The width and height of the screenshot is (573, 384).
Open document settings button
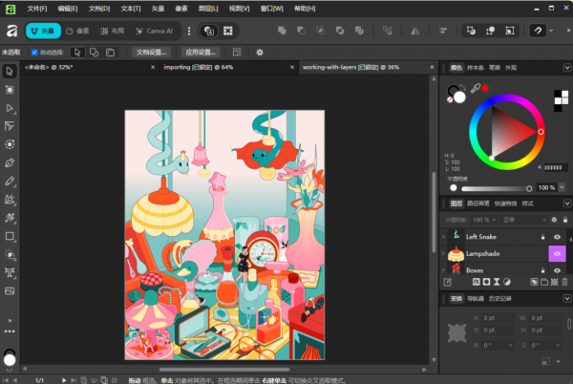(x=151, y=53)
